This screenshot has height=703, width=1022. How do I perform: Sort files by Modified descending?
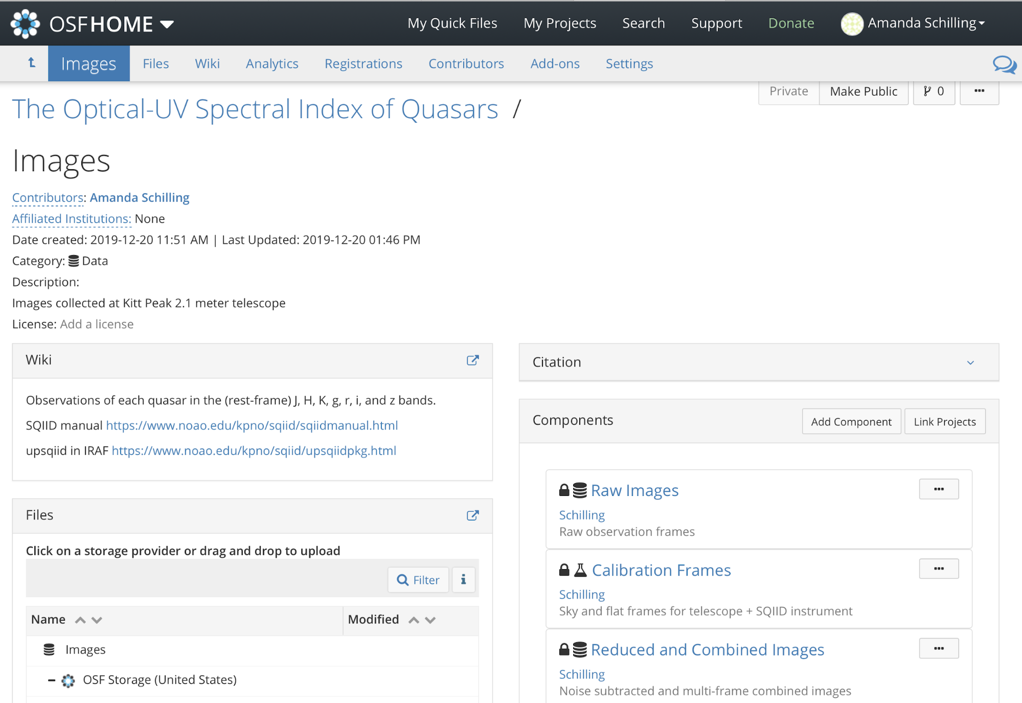[x=430, y=620]
